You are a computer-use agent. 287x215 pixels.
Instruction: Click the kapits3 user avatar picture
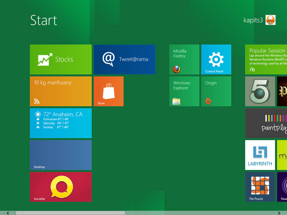[271, 20]
